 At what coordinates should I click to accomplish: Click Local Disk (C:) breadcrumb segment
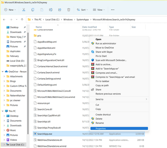[52, 20]
